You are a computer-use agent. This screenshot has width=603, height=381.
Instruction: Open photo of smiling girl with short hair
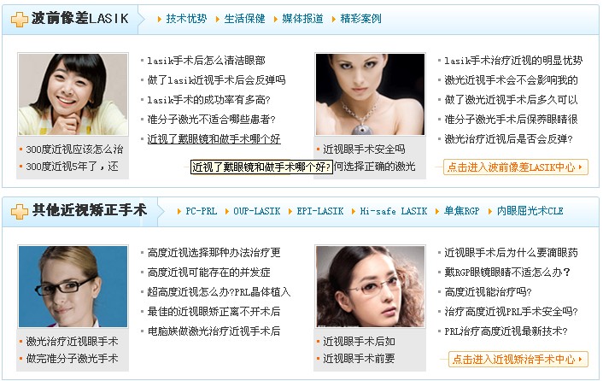point(73,94)
